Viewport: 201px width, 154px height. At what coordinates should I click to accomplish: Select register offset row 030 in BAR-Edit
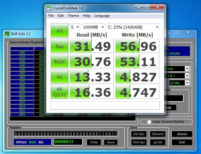coord(22,65)
